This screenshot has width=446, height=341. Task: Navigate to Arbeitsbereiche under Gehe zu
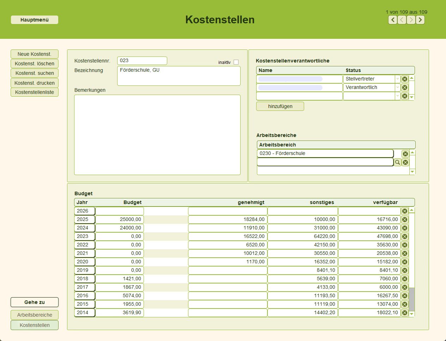pos(35,315)
